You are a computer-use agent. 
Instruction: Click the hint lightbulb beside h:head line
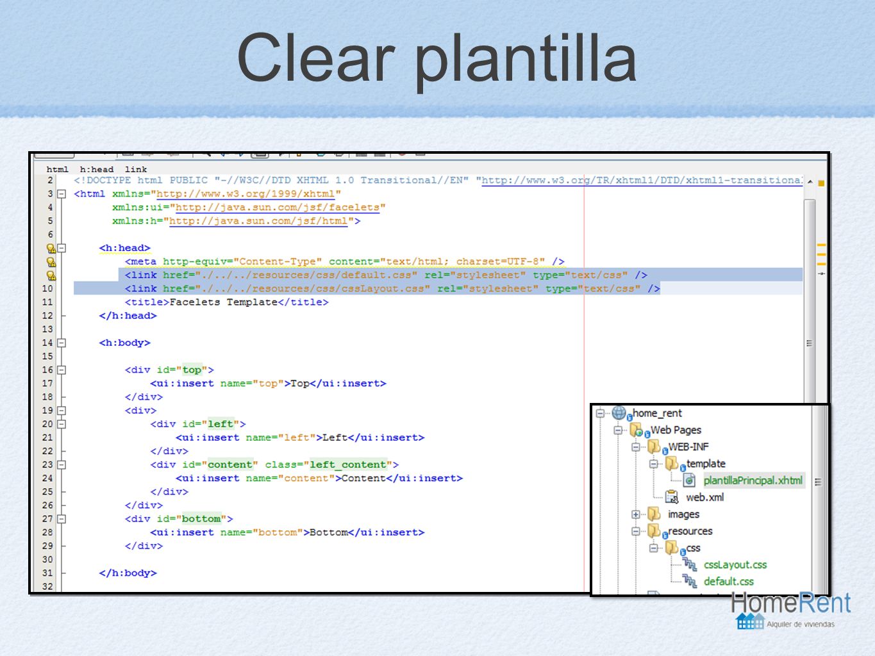pos(51,248)
